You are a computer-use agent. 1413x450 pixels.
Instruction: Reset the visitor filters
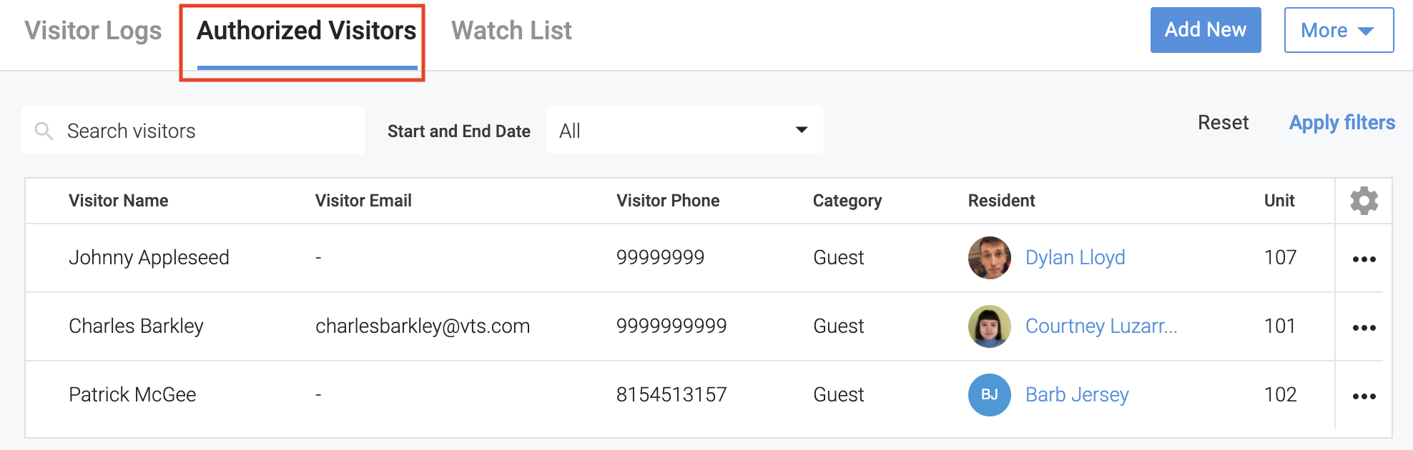1223,123
